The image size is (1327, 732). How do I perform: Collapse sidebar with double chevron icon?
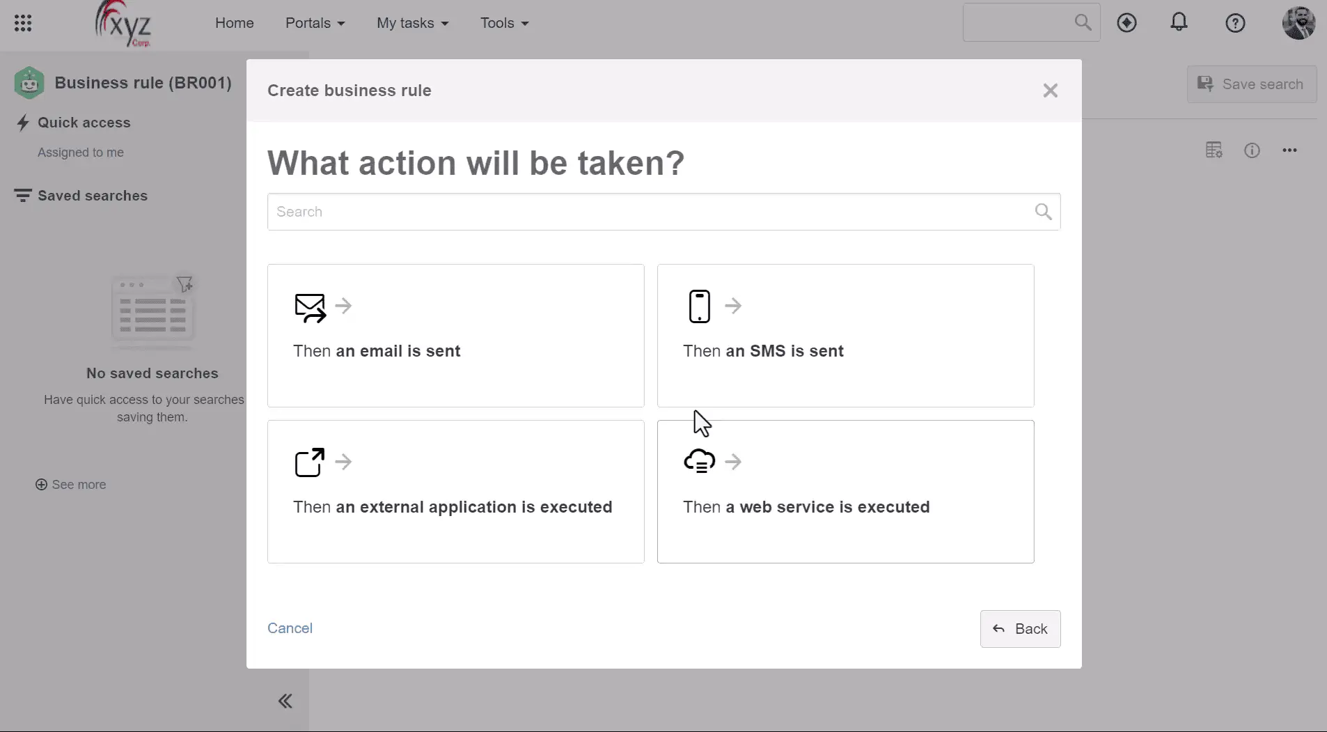pos(285,701)
